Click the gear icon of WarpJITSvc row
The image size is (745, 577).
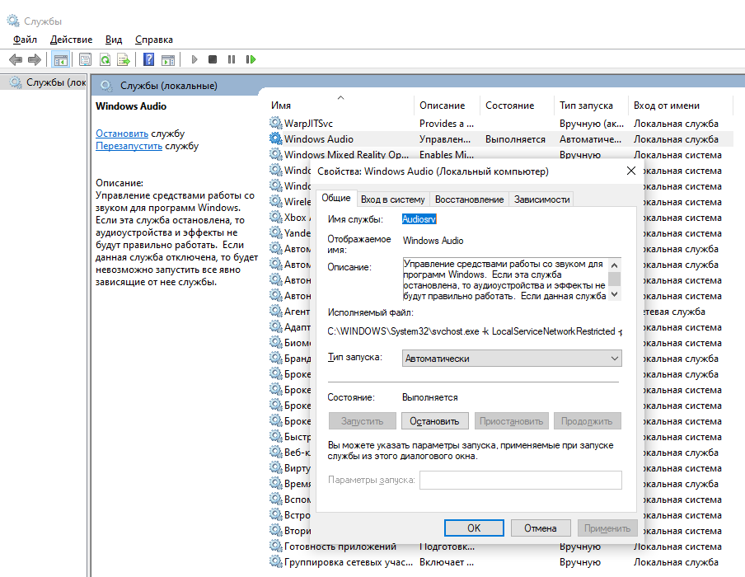coord(276,123)
